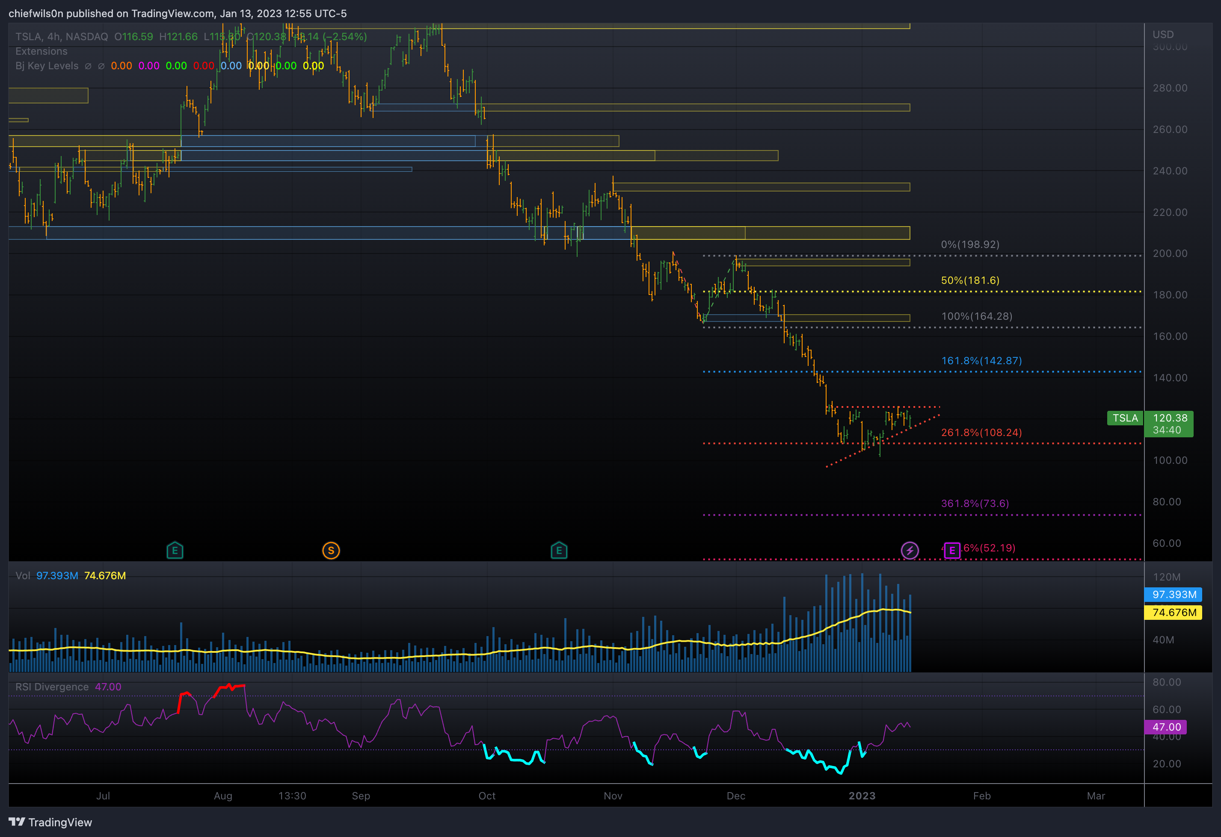Click the Nov label on time axis
The height and width of the screenshot is (837, 1221).
[613, 796]
